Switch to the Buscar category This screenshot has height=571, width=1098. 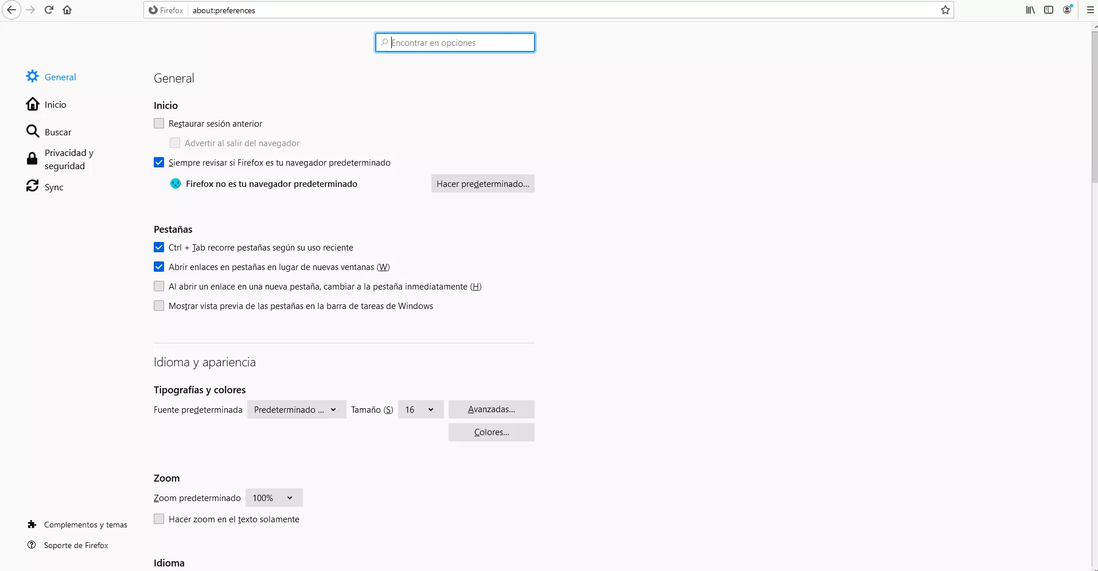pos(58,132)
